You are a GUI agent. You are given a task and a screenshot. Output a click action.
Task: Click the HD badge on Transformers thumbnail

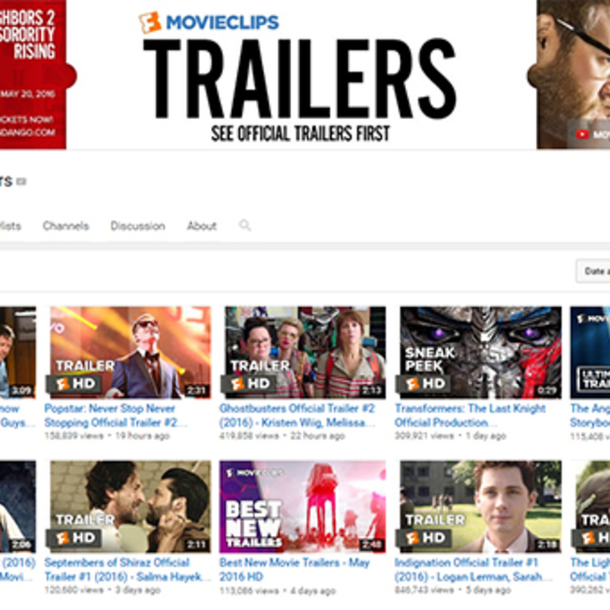click(x=424, y=384)
